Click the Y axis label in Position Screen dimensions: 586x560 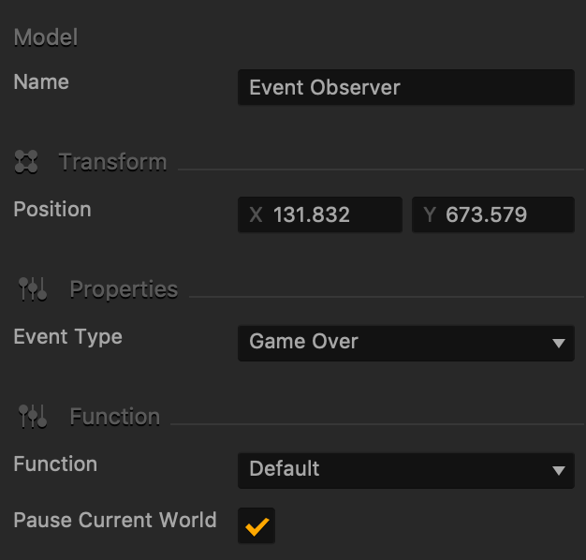pyautogui.click(x=430, y=215)
